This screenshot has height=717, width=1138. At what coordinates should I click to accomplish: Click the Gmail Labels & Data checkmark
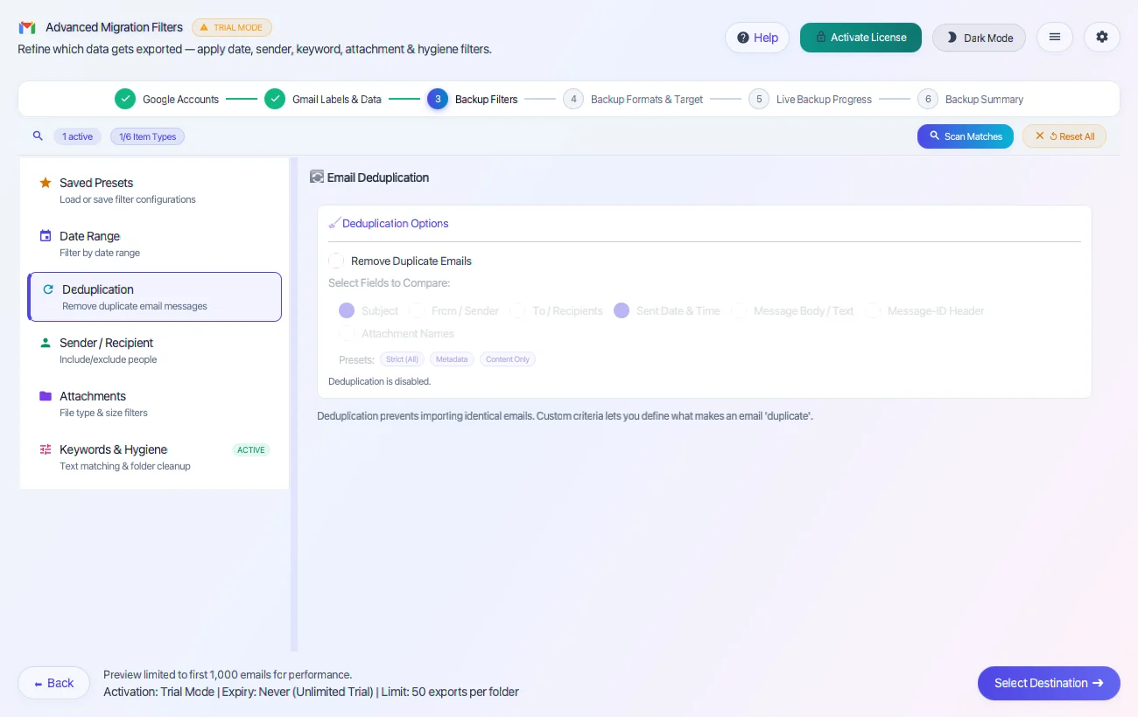pyautogui.click(x=275, y=99)
